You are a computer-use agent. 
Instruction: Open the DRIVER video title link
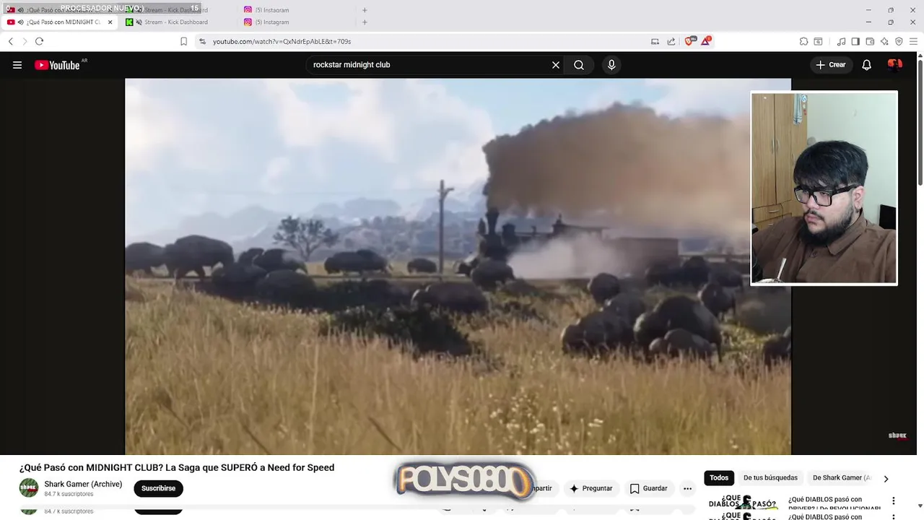[x=834, y=503]
